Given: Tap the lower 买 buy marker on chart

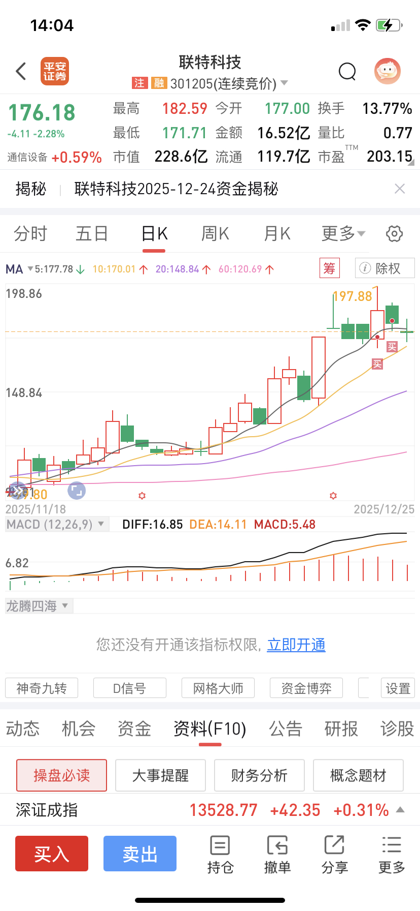Looking at the screenshot, I should (x=377, y=363).
